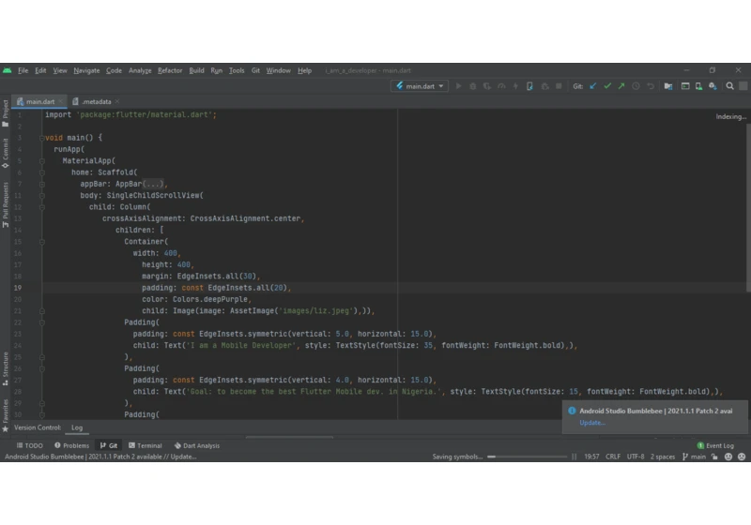
Task: Open Git history clock icon
Action: (x=636, y=86)
